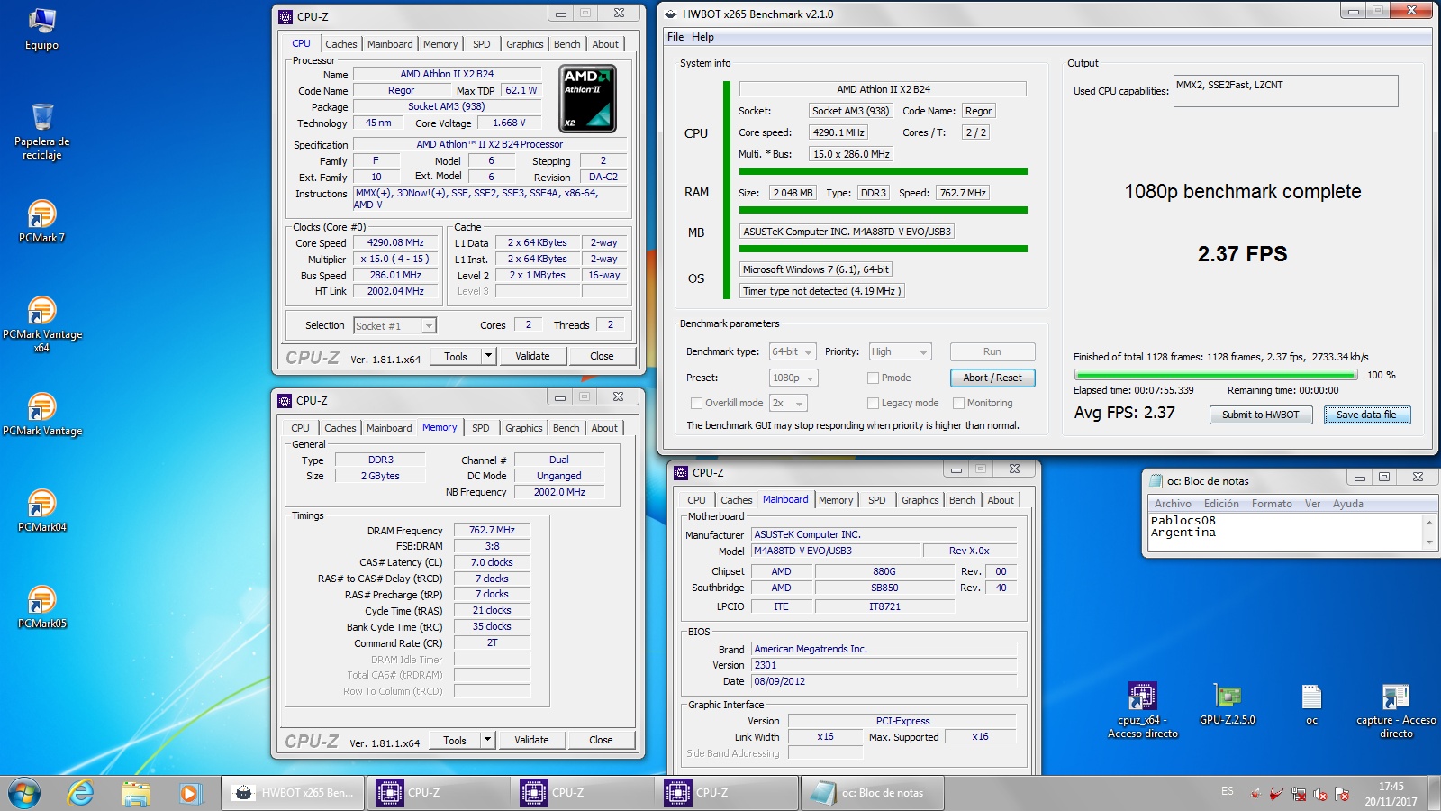Open File menu in HWBOT x265

675,37
